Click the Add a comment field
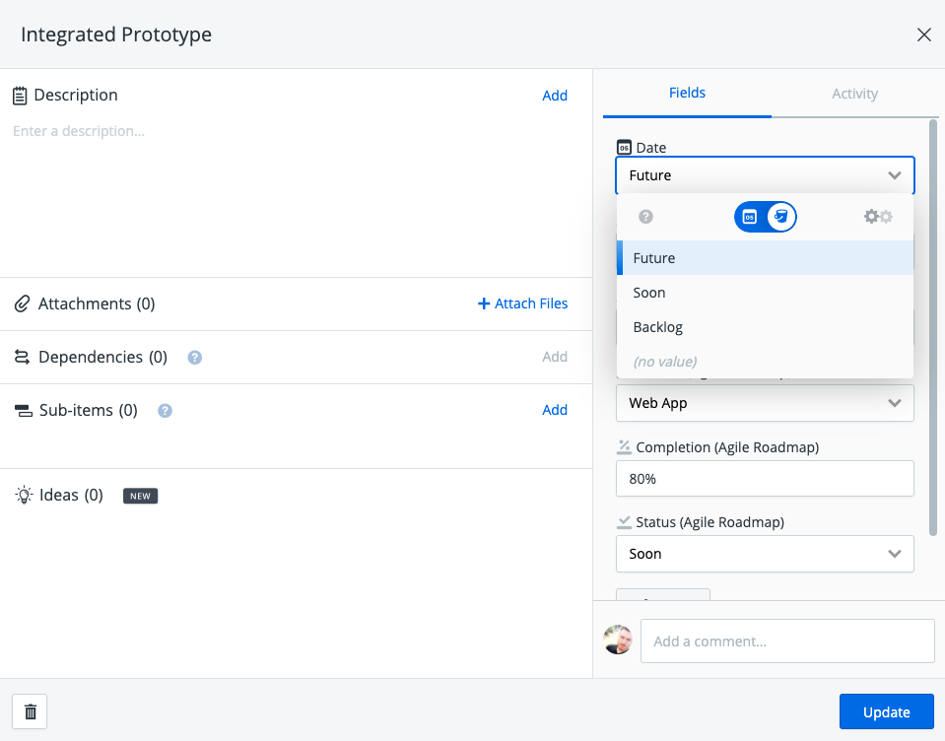Image resolution: width=945 pixels, height=741 pixels. (x=787, y=641)
